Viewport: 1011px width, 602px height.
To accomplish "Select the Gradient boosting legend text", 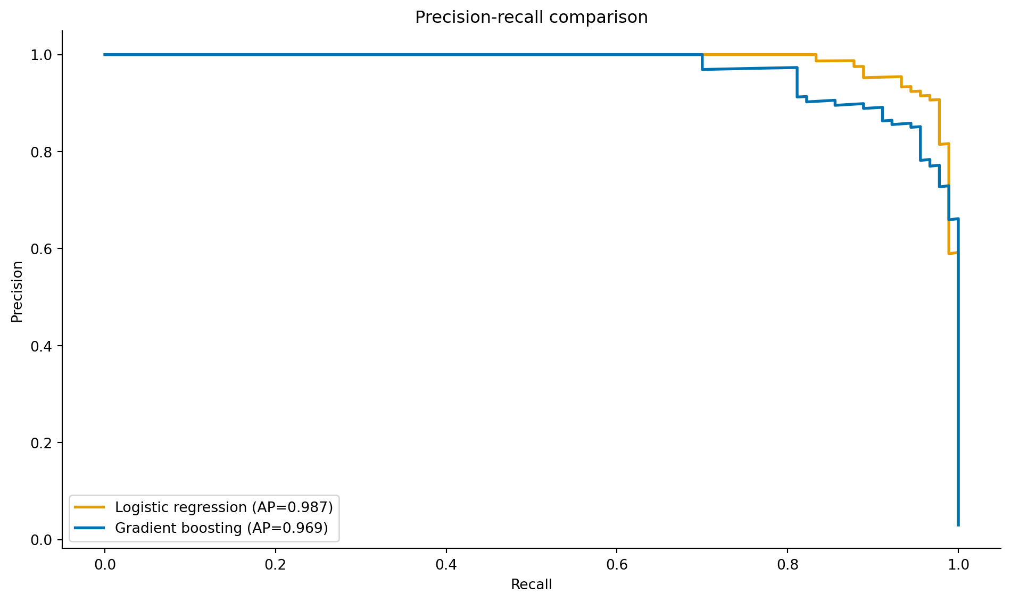I will pos(221,528).
